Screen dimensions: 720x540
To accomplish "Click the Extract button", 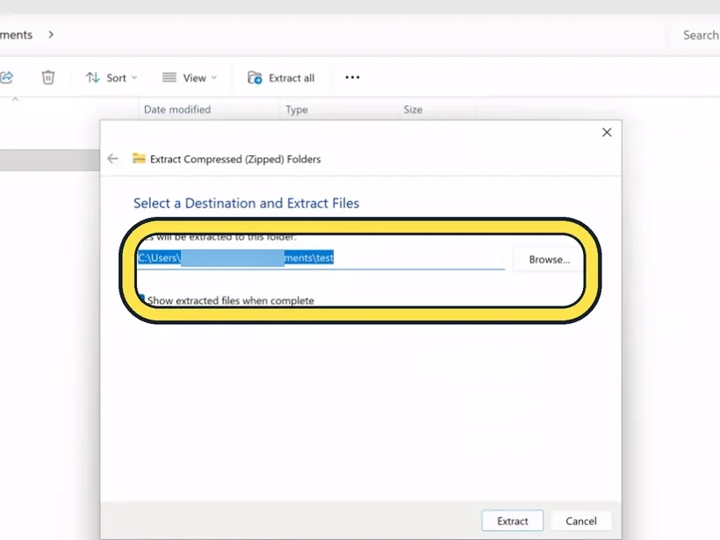I will tap(513, 521).
